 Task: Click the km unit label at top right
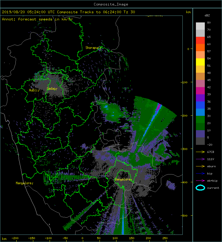coord(188,12)
